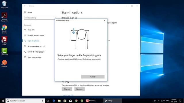Launch Microsoft Edge from taskbar
Screen dimensions: 184x103
54,101
